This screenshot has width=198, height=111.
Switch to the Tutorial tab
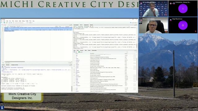[x=92, y=25]
